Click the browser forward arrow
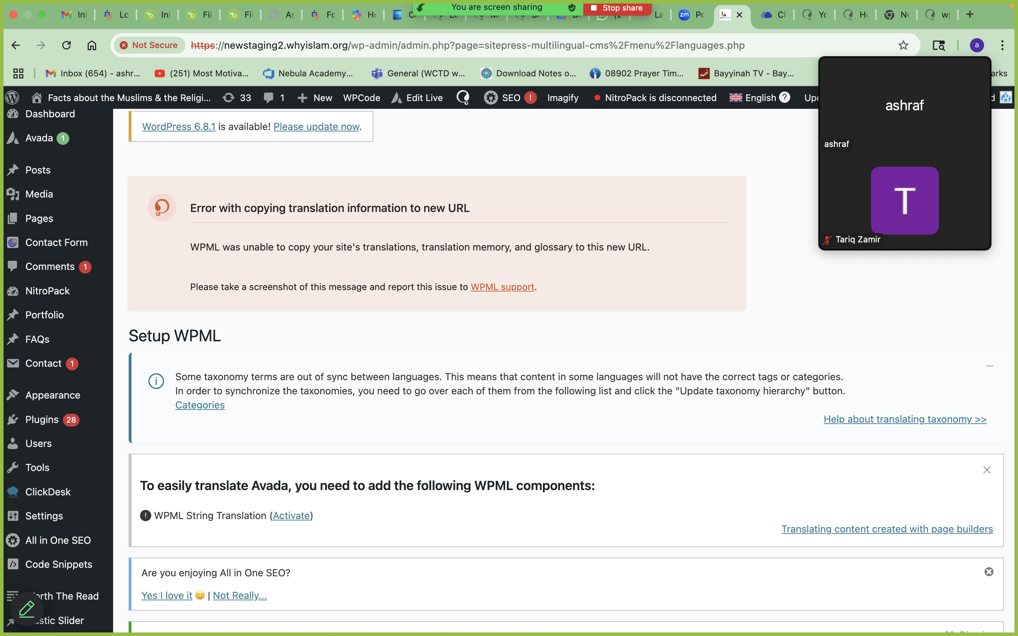This screenshot has height=636, width=1018. (x=41, y=45)
